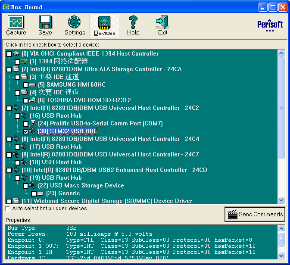This screenshot has width=290, height=265.
Task: Click the Winbond Secure Digital Storage device icon
Action: click(16, 201)
